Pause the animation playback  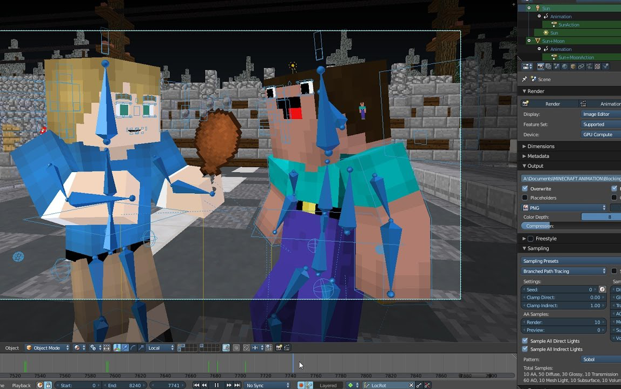(x=216, y=385)
